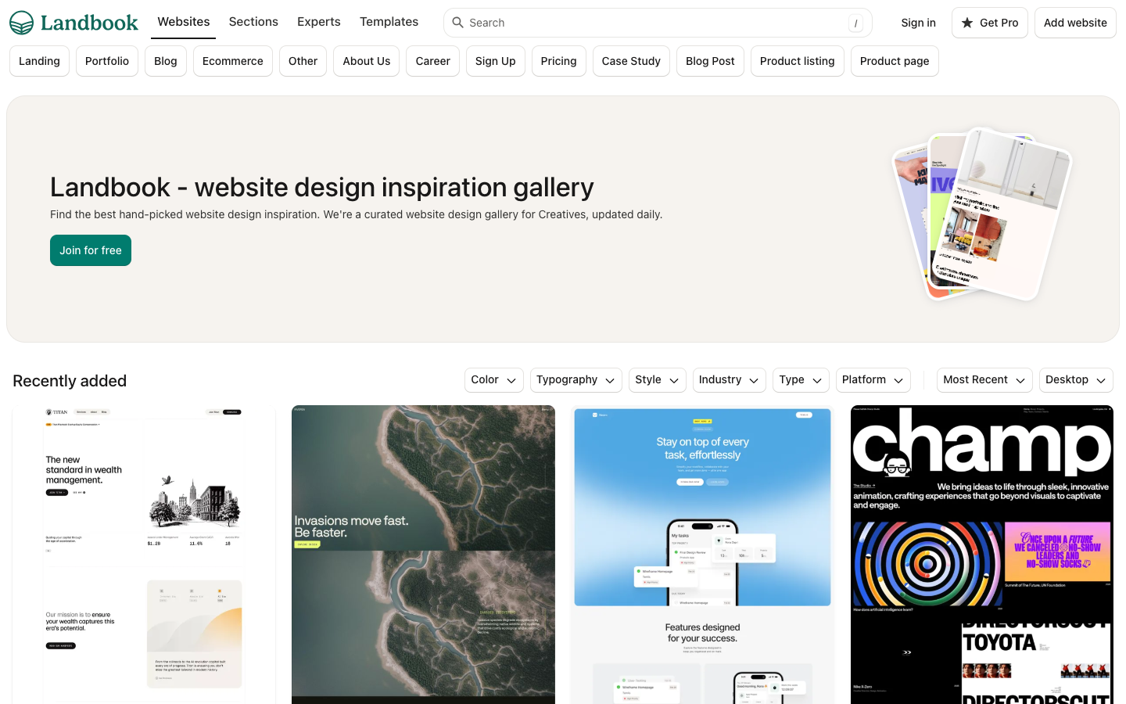Viewport: 1126px width, 704px height.
Task: Open the Templates tab
Action: (389, 22)
